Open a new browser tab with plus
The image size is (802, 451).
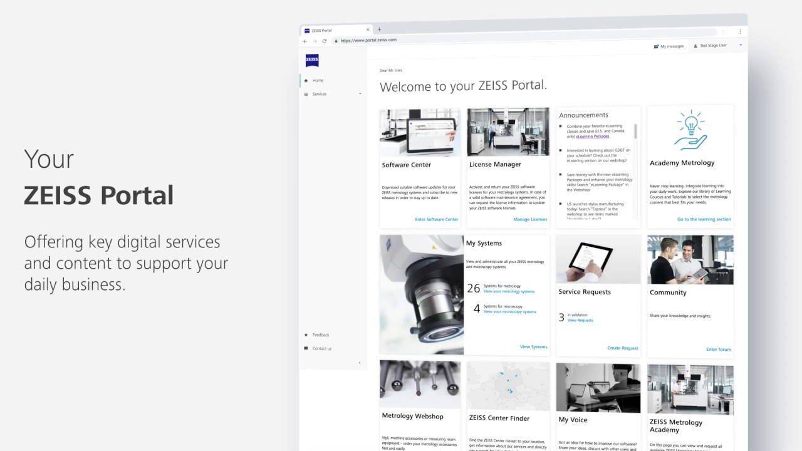pyautogui.click(x=379, y=29)
